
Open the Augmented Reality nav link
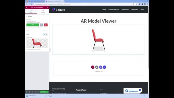(x=114, y=10)
